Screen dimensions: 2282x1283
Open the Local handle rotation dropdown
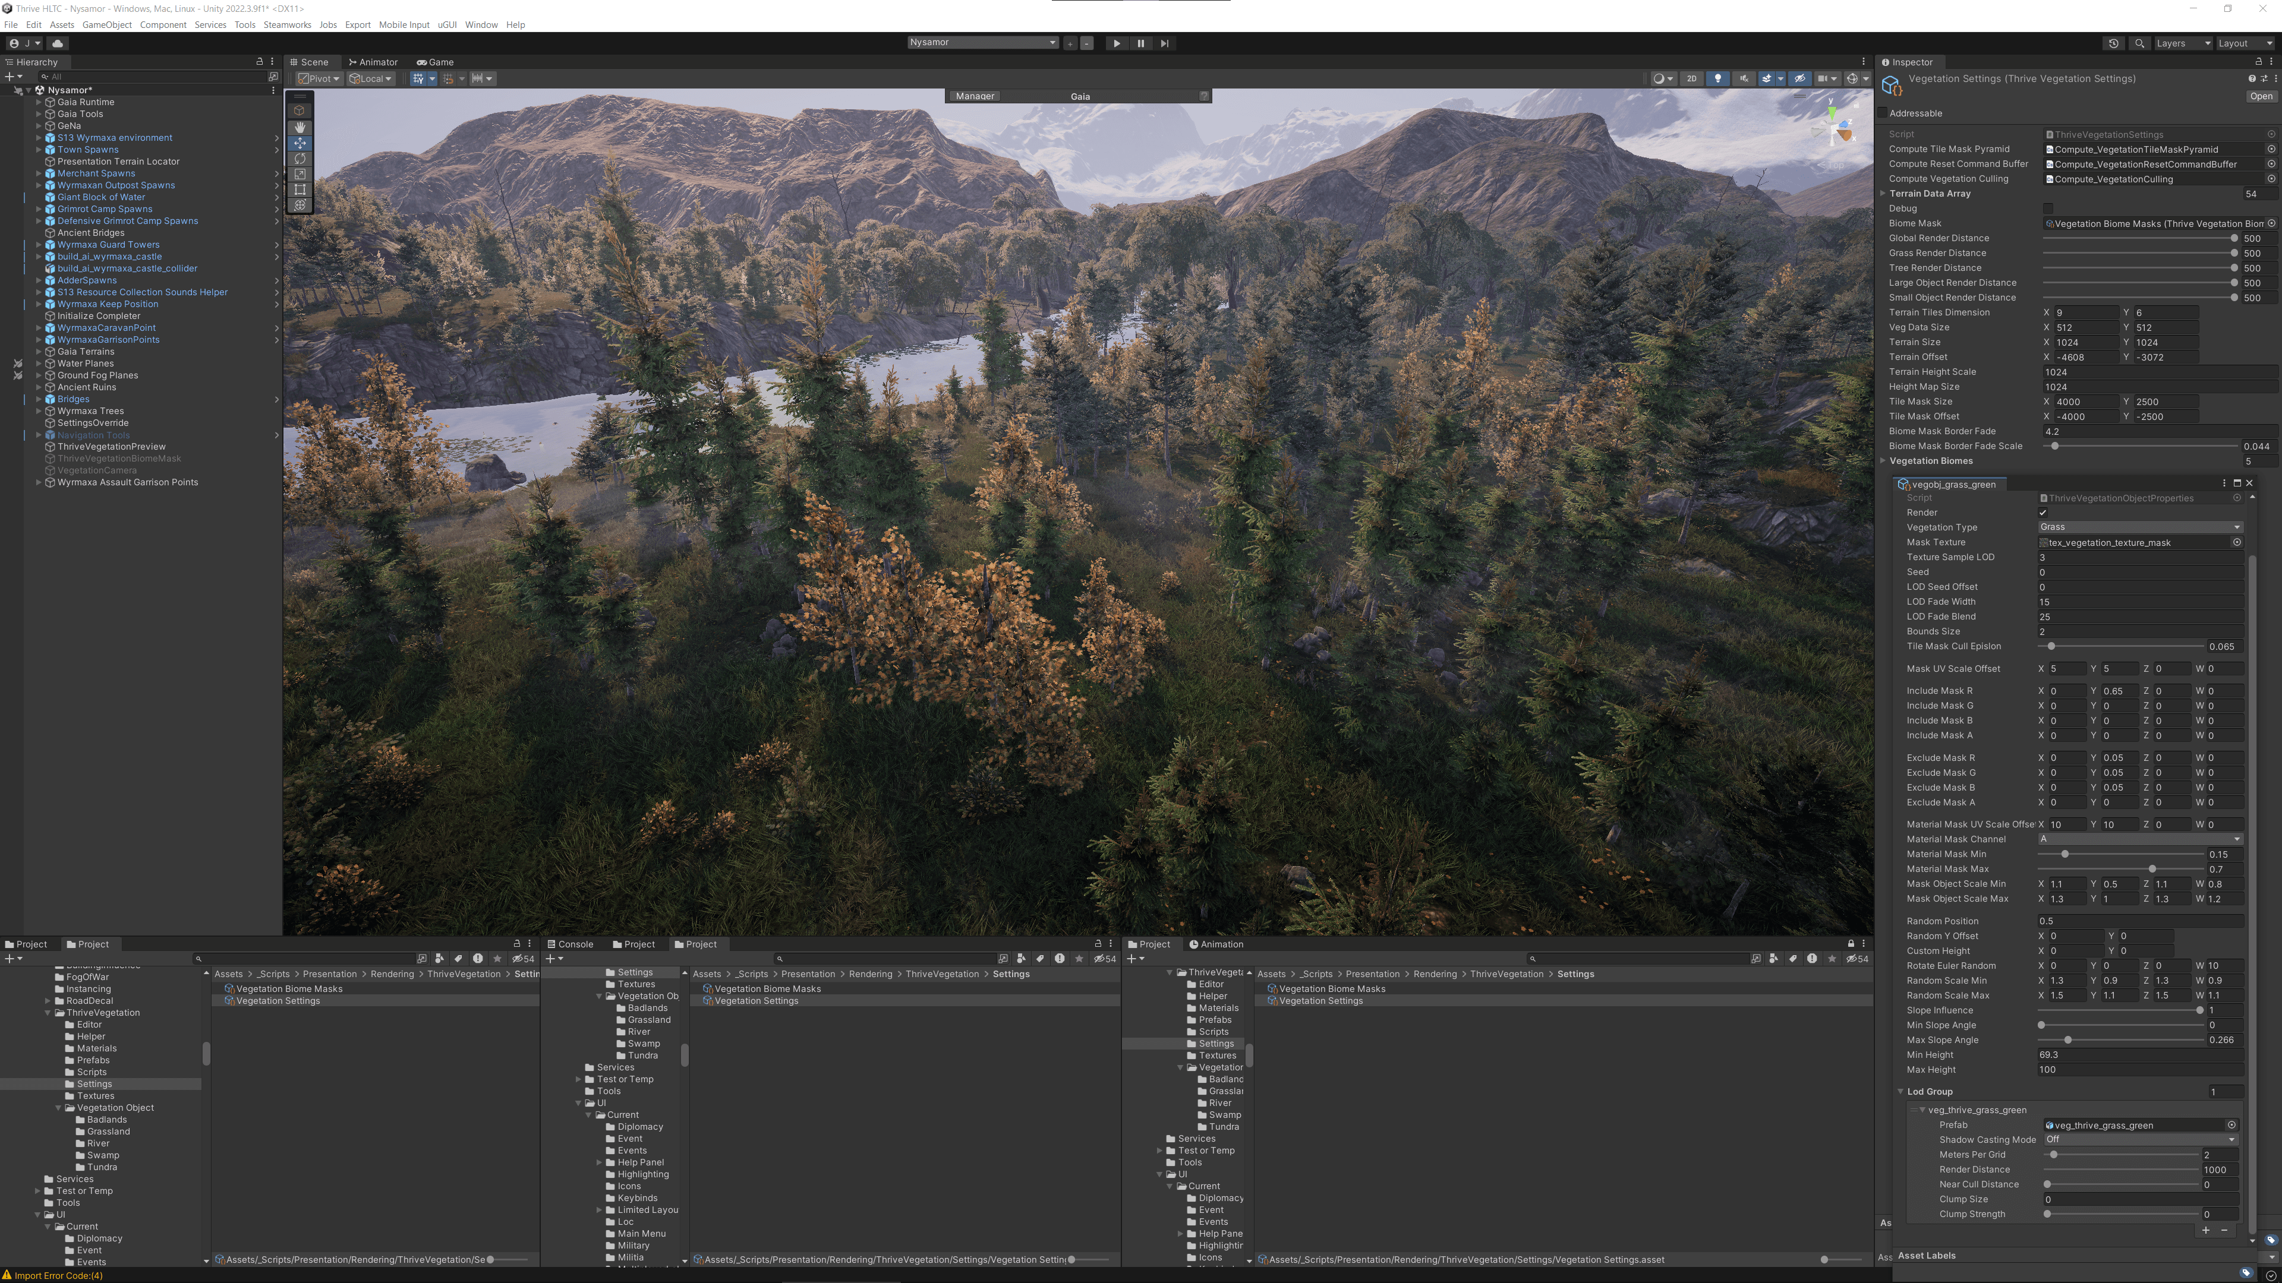click(x=371, y=79)
